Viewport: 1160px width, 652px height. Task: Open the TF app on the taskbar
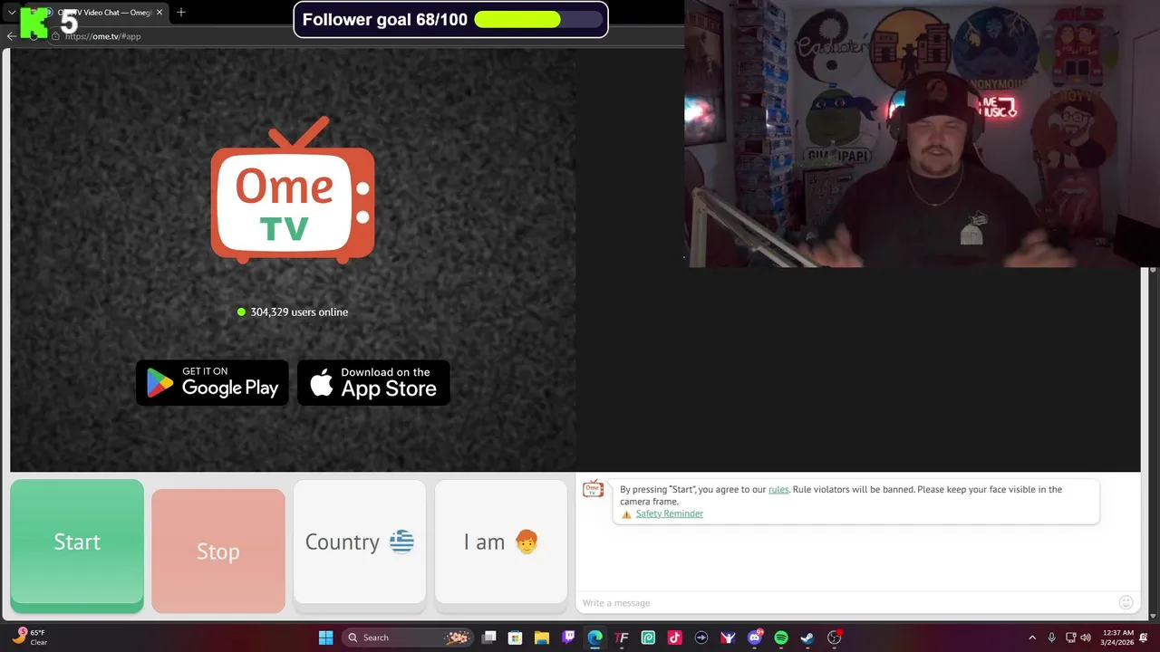pos(622,638)
